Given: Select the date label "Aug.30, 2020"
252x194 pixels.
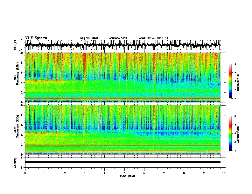Looking at the screenshot, I should pyautogui.click(x=89, y=38).
